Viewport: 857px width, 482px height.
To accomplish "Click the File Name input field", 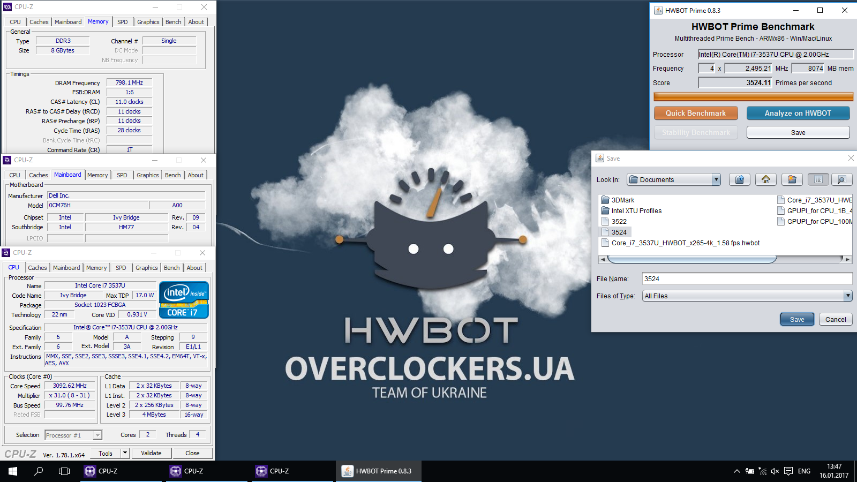I will point(747,278).
